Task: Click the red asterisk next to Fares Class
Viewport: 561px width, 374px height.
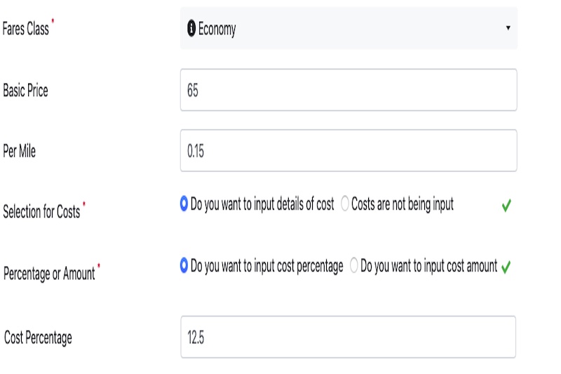Action: coord(53,21)
